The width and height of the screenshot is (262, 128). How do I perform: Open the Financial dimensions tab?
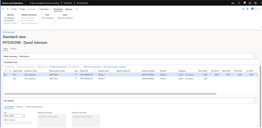tap(34, 107)
